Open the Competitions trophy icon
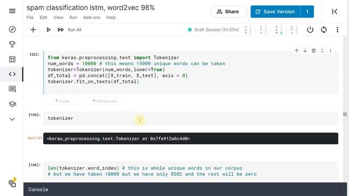Viewport: 349px width, 196px height. 12,44
